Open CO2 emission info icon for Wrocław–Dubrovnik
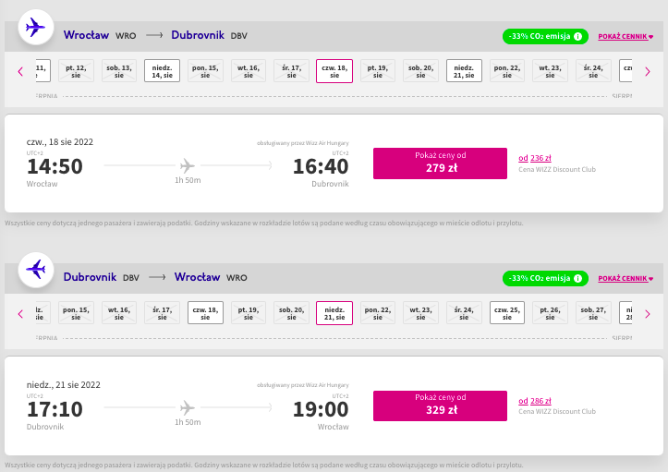668x472 pixels. click(x=577, y=37)
